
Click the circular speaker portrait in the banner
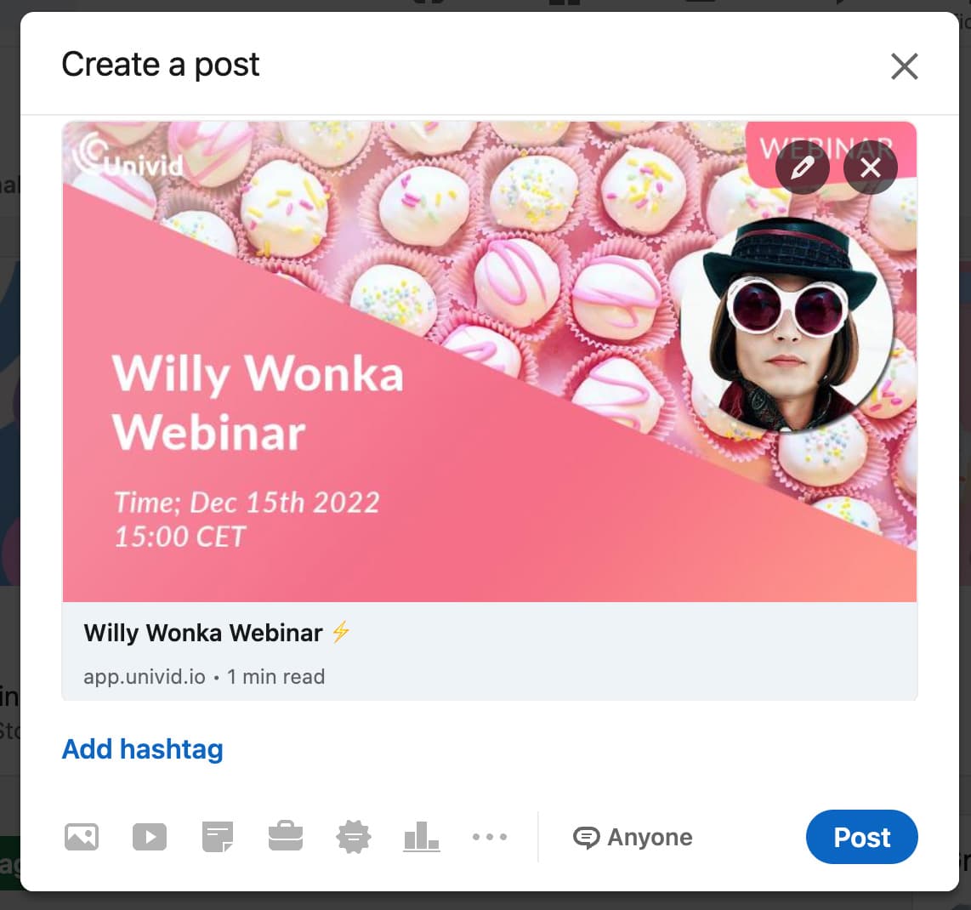[x=786, y=325]
